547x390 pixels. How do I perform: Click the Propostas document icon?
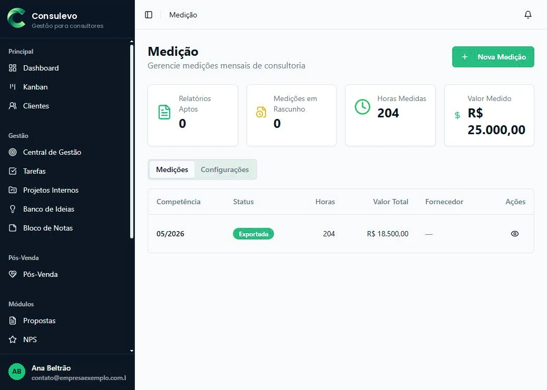pos(13,321)
